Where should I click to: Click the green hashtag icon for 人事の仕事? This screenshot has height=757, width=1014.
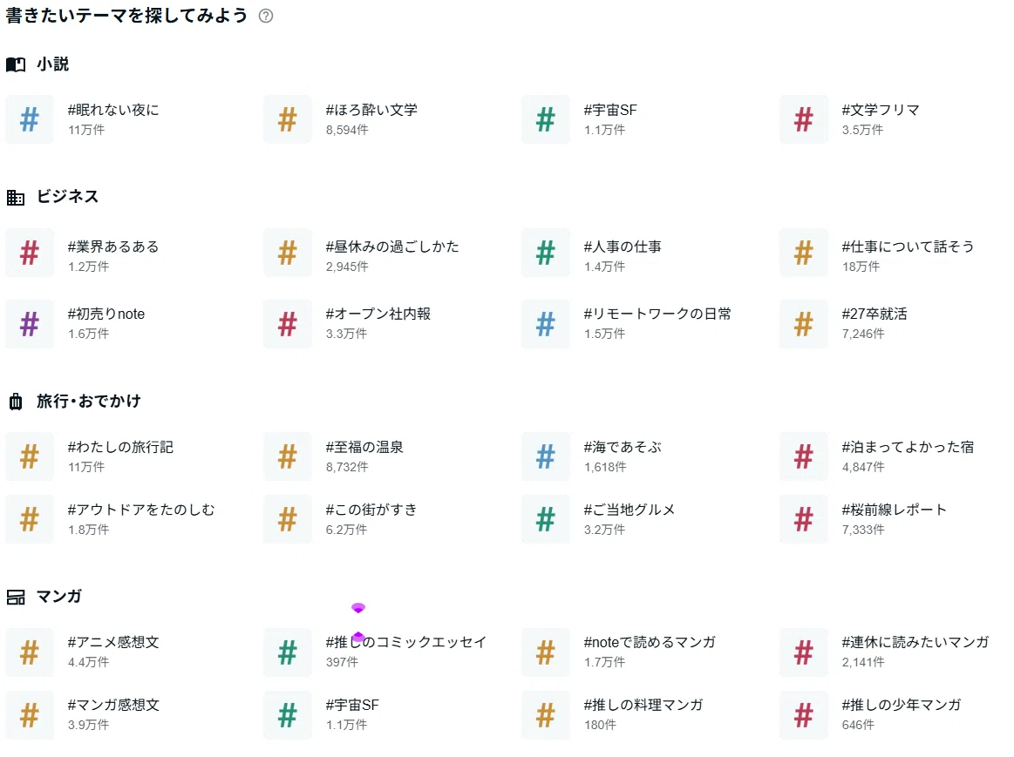[546, 253]
